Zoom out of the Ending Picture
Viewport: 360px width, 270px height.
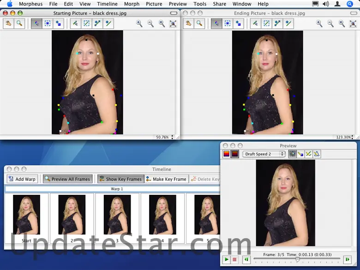coord(330,24)
